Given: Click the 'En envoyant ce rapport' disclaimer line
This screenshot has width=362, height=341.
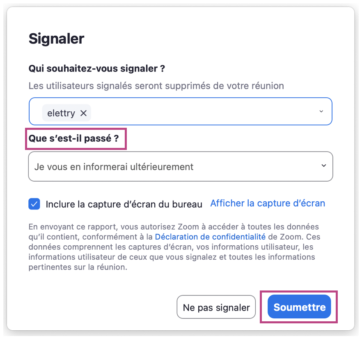Looking at the screenshot, I should coord(172,227).
